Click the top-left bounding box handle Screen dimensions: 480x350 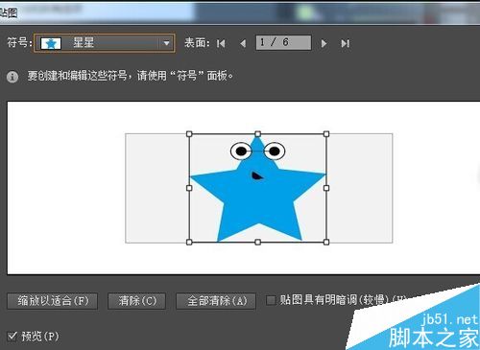189,134
